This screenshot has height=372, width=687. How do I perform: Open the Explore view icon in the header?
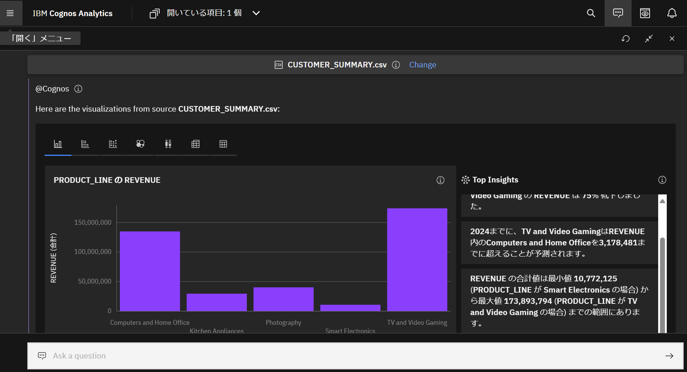(645, 13)
